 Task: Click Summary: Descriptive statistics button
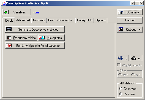pyautogui.click(x=35, y=30)
